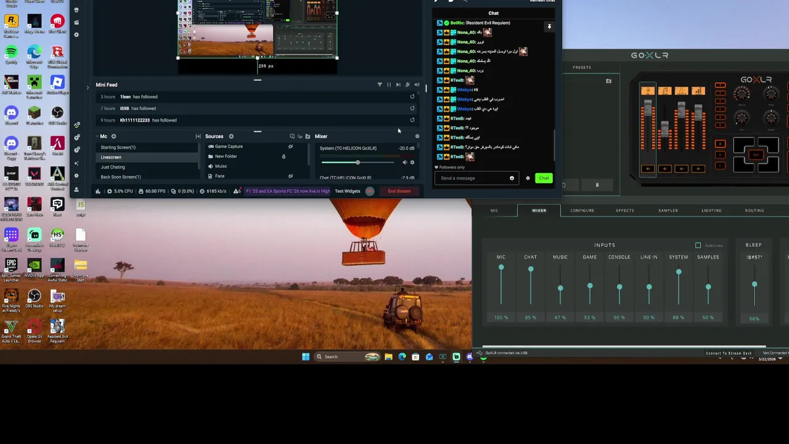Send message with green Chat button

click(544, 178)
